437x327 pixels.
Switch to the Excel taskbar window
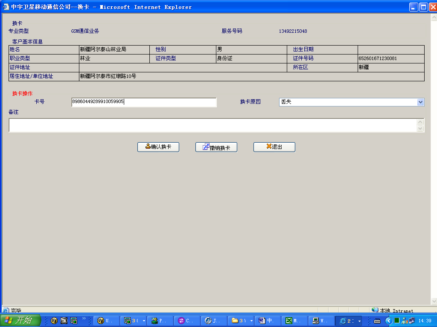[294, 321]
